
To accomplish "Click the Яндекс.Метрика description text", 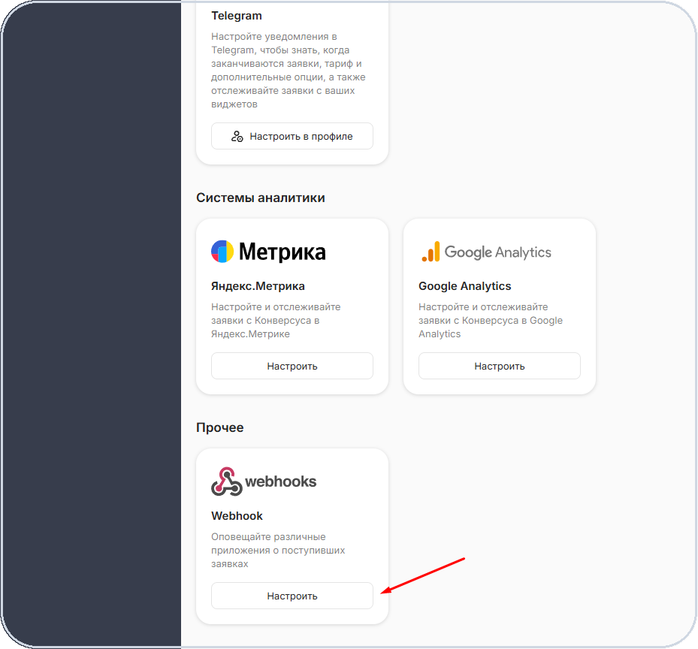I will click(276, 320).
